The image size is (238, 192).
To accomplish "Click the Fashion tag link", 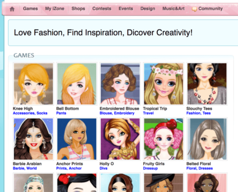I will pyautogui.click(x=194, y=113).
